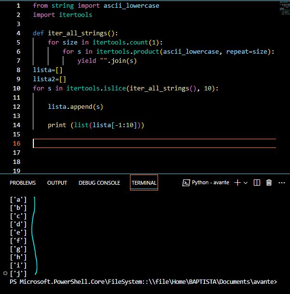The image size is (290, 294).
Task: Expand the launch profile dropdown chevron
Action: (246, 183)
